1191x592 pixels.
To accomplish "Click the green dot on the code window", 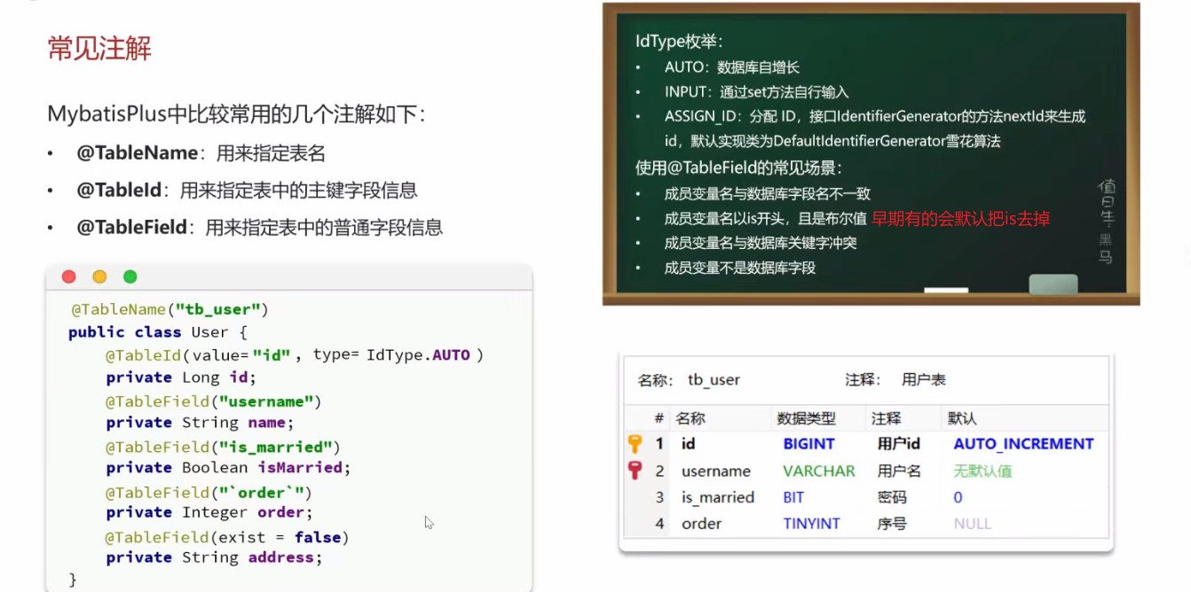I will 130,277.
